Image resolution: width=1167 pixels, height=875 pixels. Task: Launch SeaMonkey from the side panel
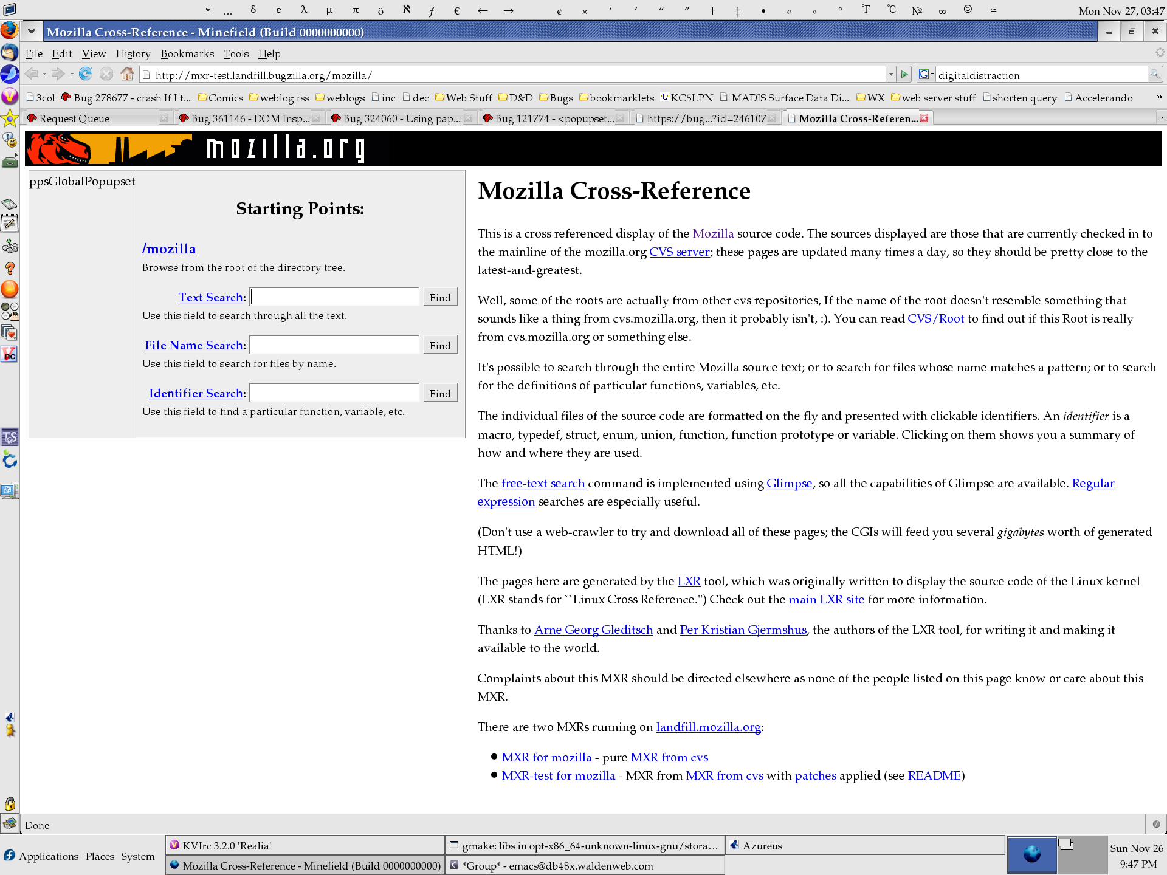pos(10,74)
